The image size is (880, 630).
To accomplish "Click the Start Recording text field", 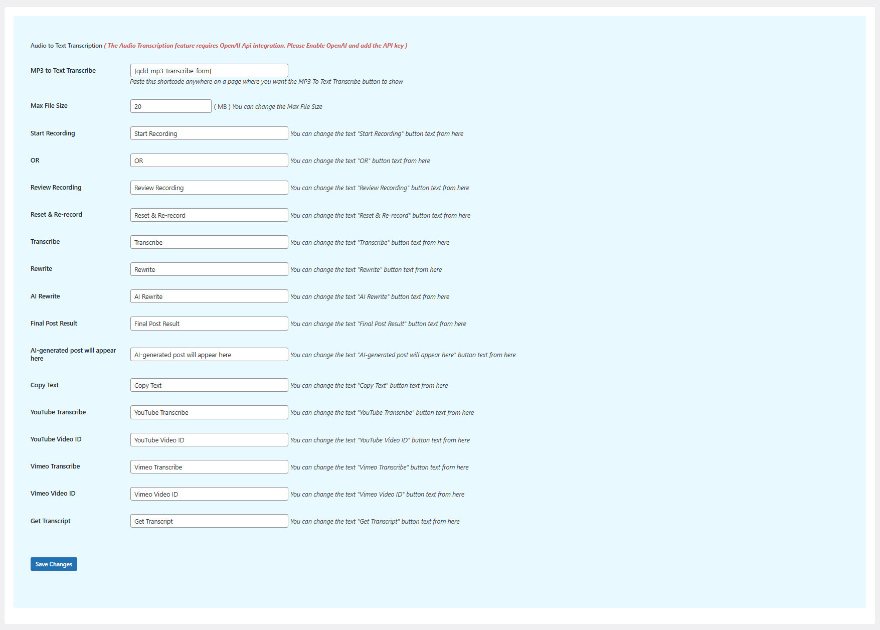I will tap(209, 133).
